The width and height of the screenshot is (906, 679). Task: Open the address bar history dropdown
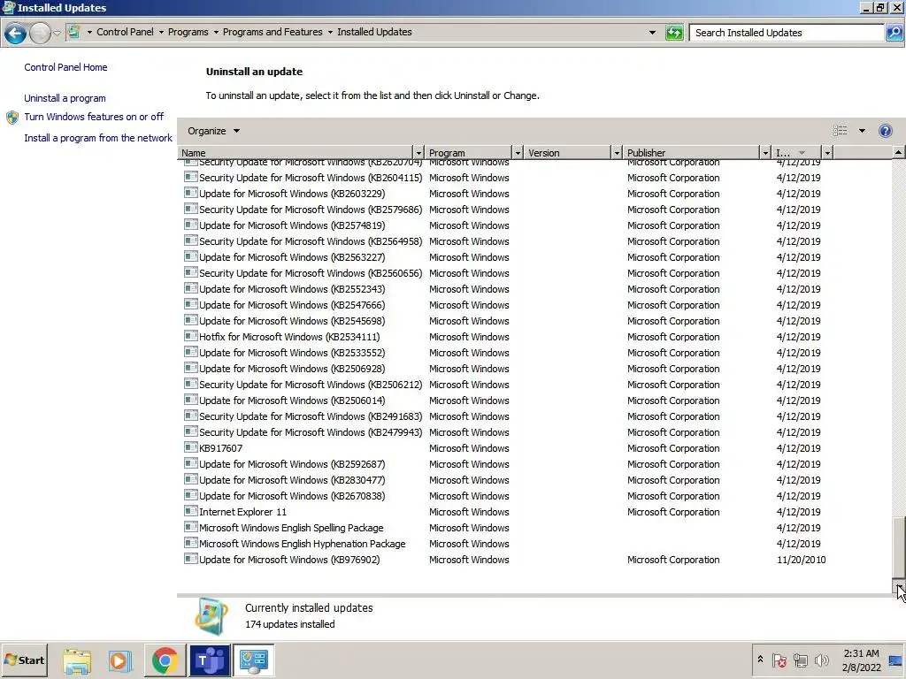click(652, 33)
